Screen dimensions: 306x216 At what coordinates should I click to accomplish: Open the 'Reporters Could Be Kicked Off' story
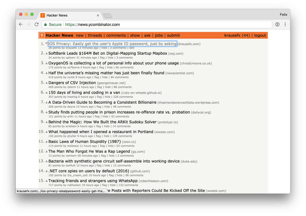(156, 191)
